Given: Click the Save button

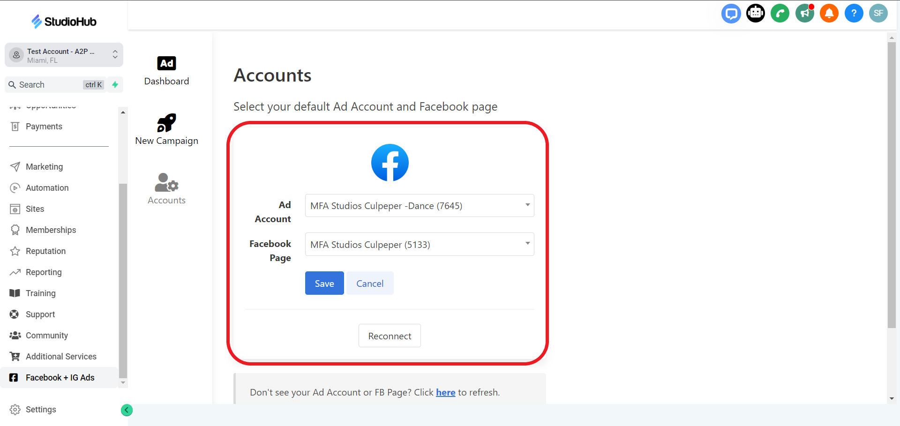Looking at the screenshot, I should pos(324,283).
